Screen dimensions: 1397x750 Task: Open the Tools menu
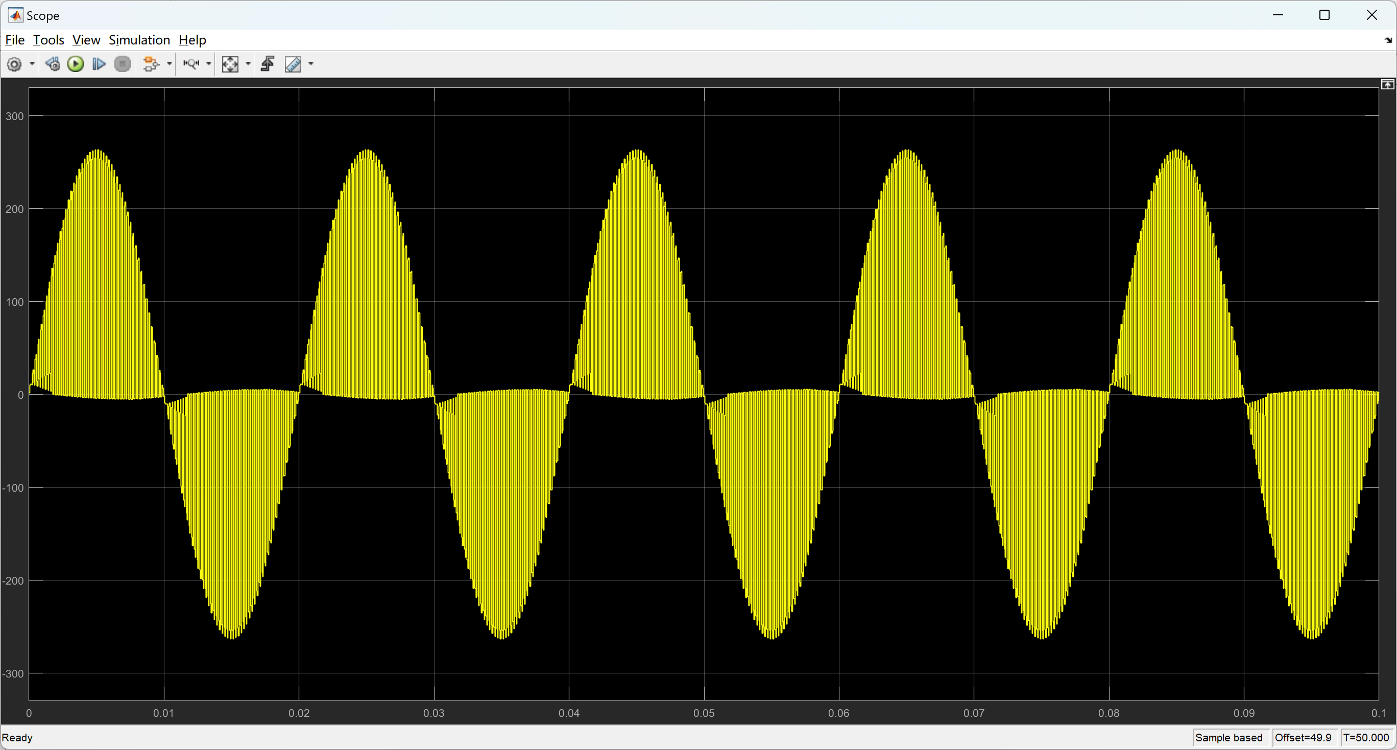[x=49, y=40]
